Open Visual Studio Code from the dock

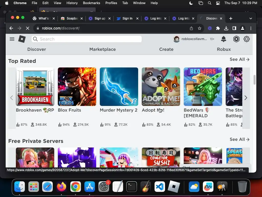160,186
